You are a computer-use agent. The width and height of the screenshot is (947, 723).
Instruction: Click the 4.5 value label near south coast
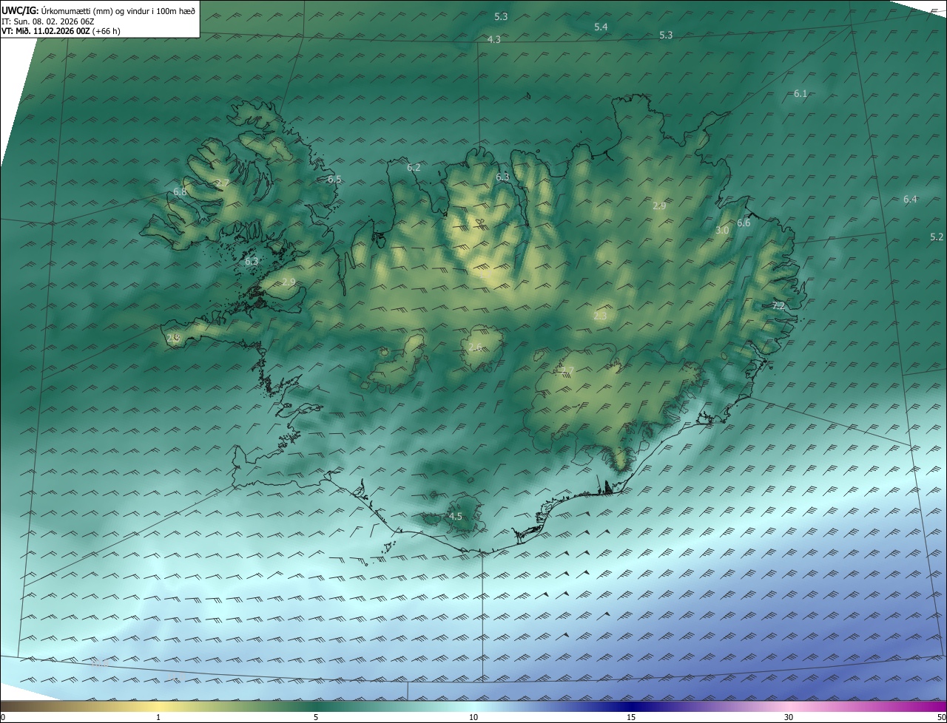point(456,516)
